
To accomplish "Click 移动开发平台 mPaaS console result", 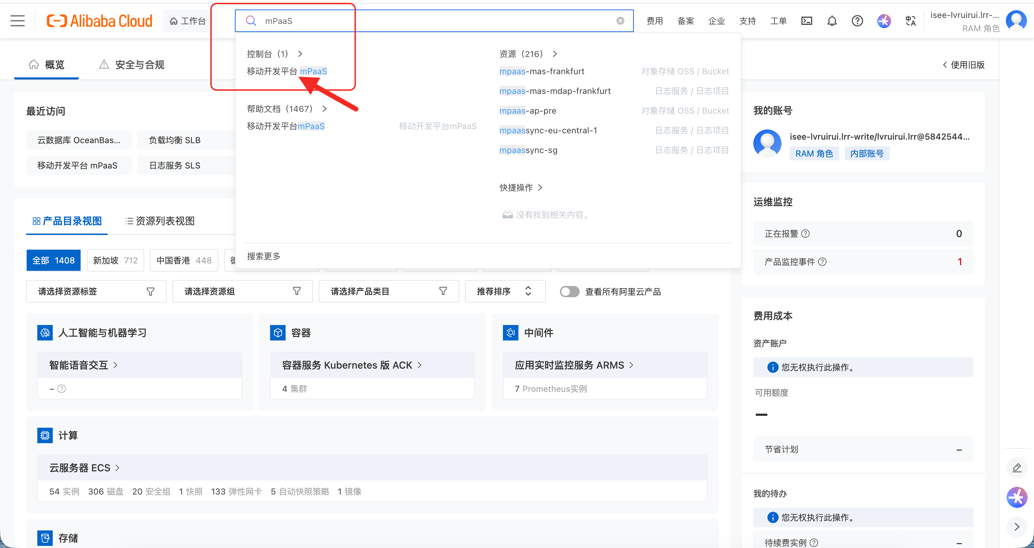I will pyautogui.click(x=287, y=71).
